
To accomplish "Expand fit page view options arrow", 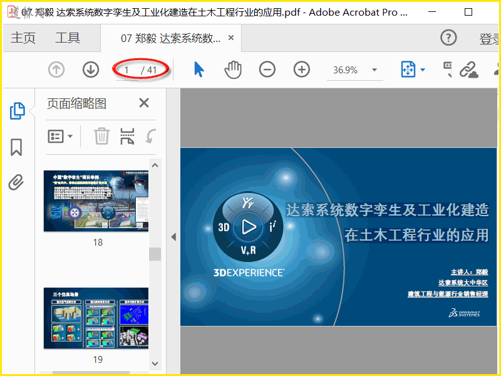I will pos(422,70).
